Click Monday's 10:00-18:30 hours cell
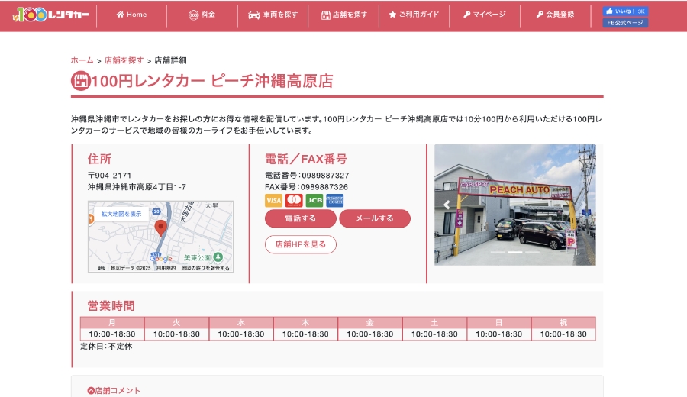The image size is (687, 397). (x=112, y=334)
